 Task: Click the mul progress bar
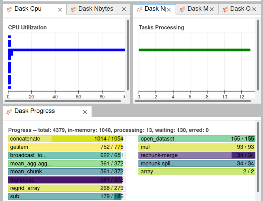197,147
